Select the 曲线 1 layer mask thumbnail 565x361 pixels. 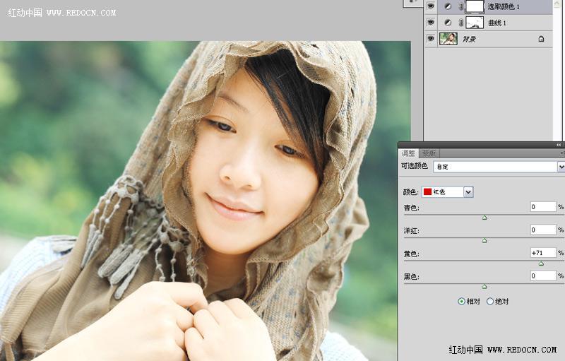475,23
